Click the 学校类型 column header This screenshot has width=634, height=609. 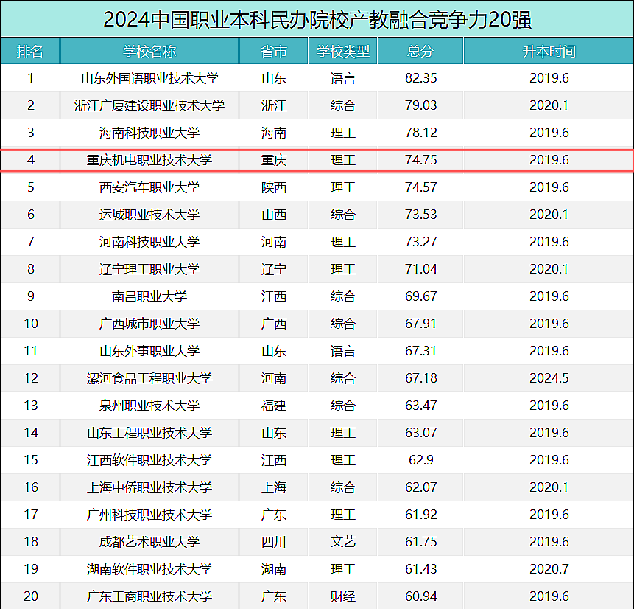343,52
